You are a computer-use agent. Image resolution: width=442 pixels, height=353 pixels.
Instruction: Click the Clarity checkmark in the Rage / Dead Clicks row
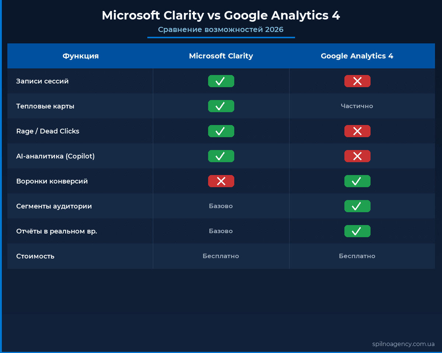pos(221,131)
